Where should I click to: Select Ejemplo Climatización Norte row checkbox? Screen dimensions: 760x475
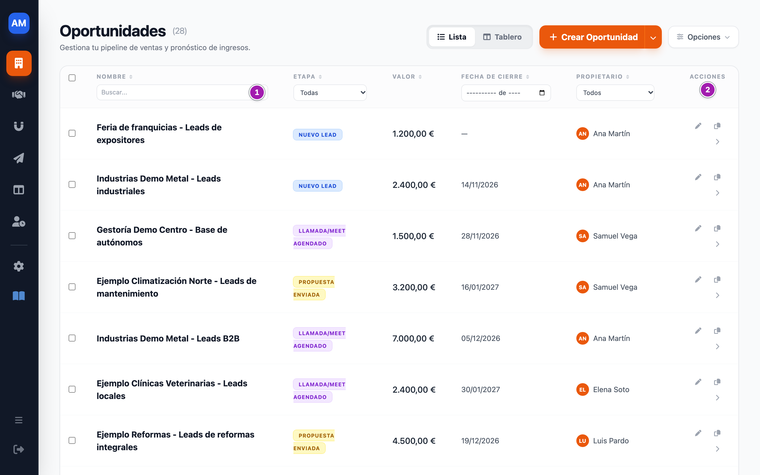pos(72,287)
